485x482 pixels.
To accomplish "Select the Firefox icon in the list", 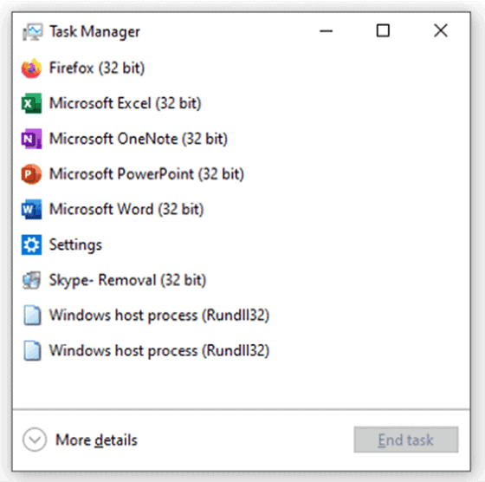I will pyautogui.click(x=31, y=68).
